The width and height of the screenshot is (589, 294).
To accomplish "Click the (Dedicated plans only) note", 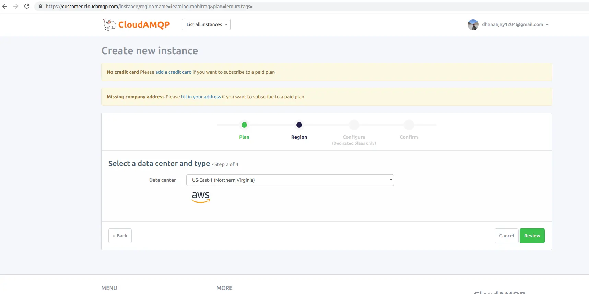I will tap(354, 143).
